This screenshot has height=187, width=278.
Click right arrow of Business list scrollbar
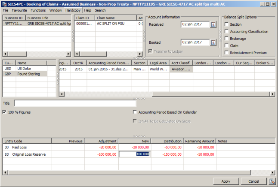68,54
